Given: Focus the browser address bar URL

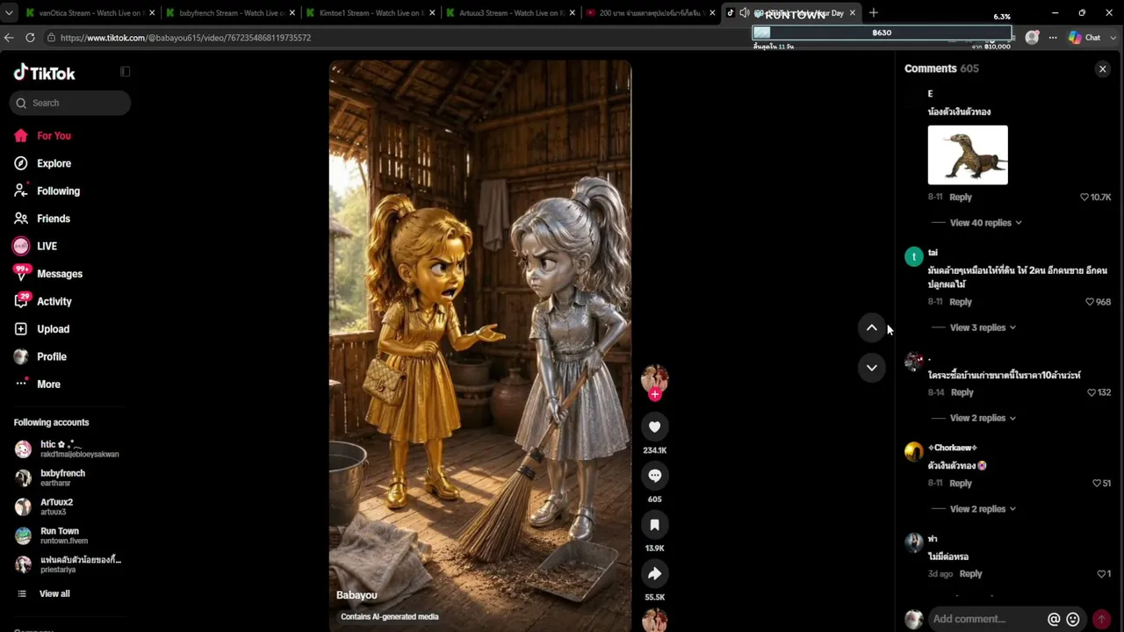Looking at the screenshot, I should coord(185,38).
